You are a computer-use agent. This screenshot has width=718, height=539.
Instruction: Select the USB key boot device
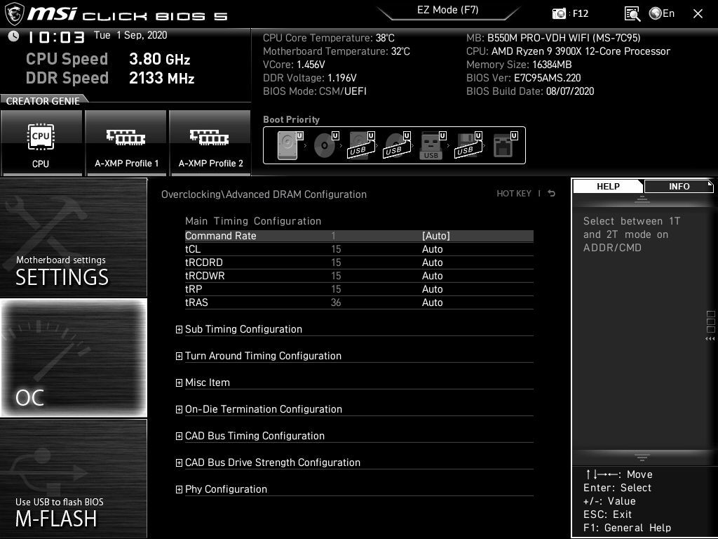pyautogui.click(x=432, y=145)
